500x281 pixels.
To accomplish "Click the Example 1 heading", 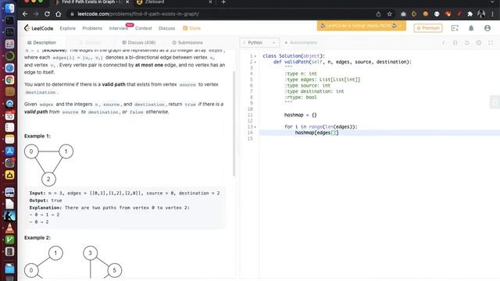I will click(37, 136).
